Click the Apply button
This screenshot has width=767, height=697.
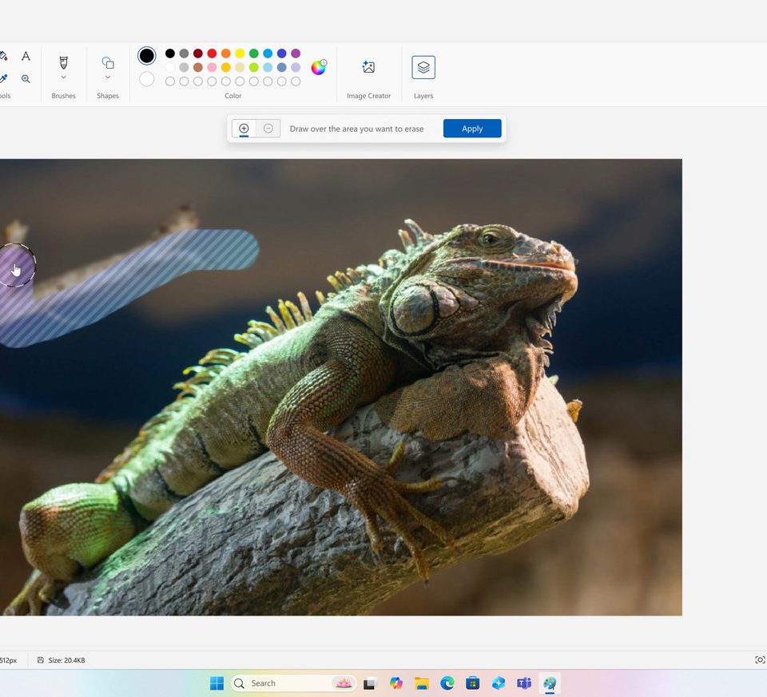[472, 129]
